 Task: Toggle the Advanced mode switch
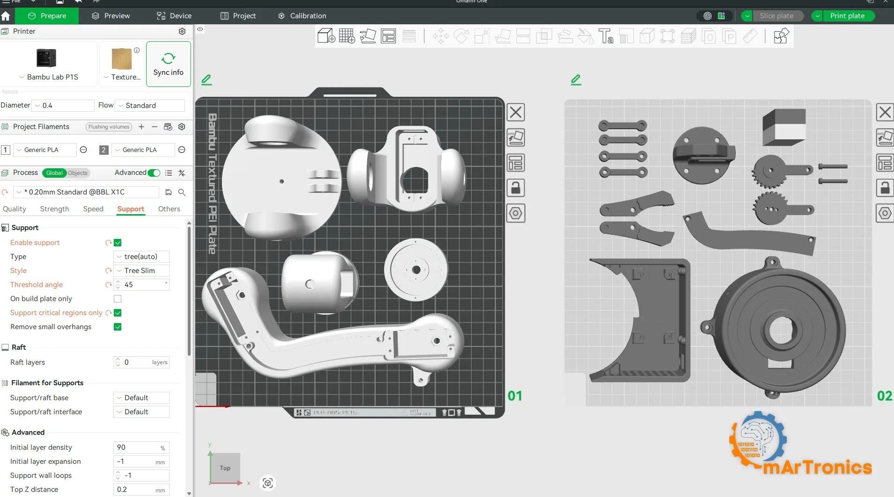click(154, 173)
